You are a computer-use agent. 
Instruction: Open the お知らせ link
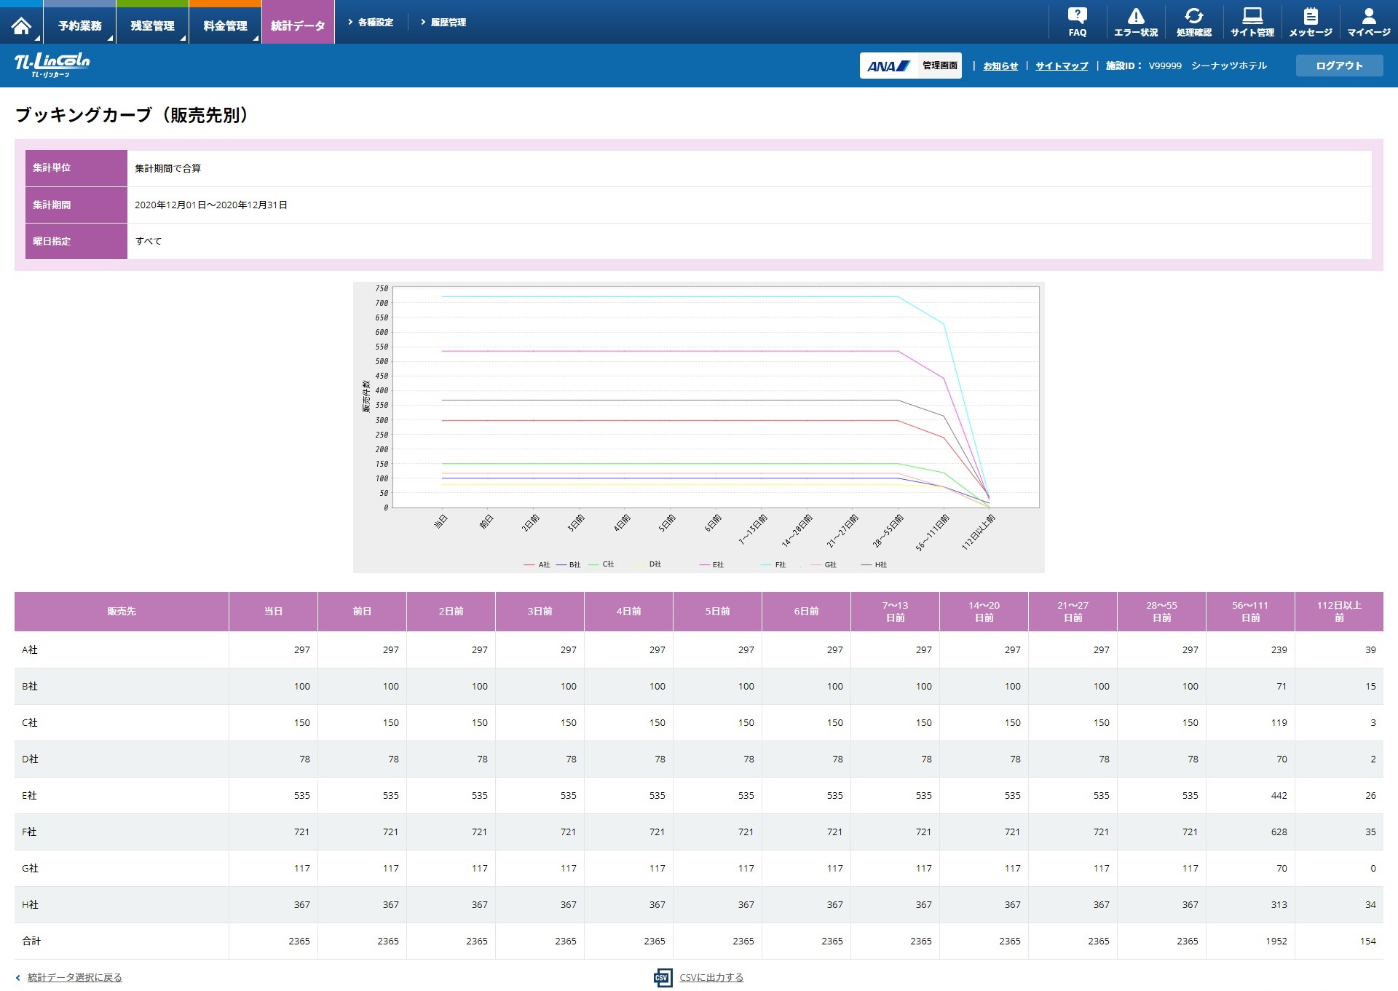1000,66
